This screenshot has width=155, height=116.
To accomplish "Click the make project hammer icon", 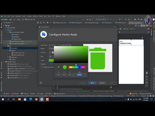I will point(83,19).
